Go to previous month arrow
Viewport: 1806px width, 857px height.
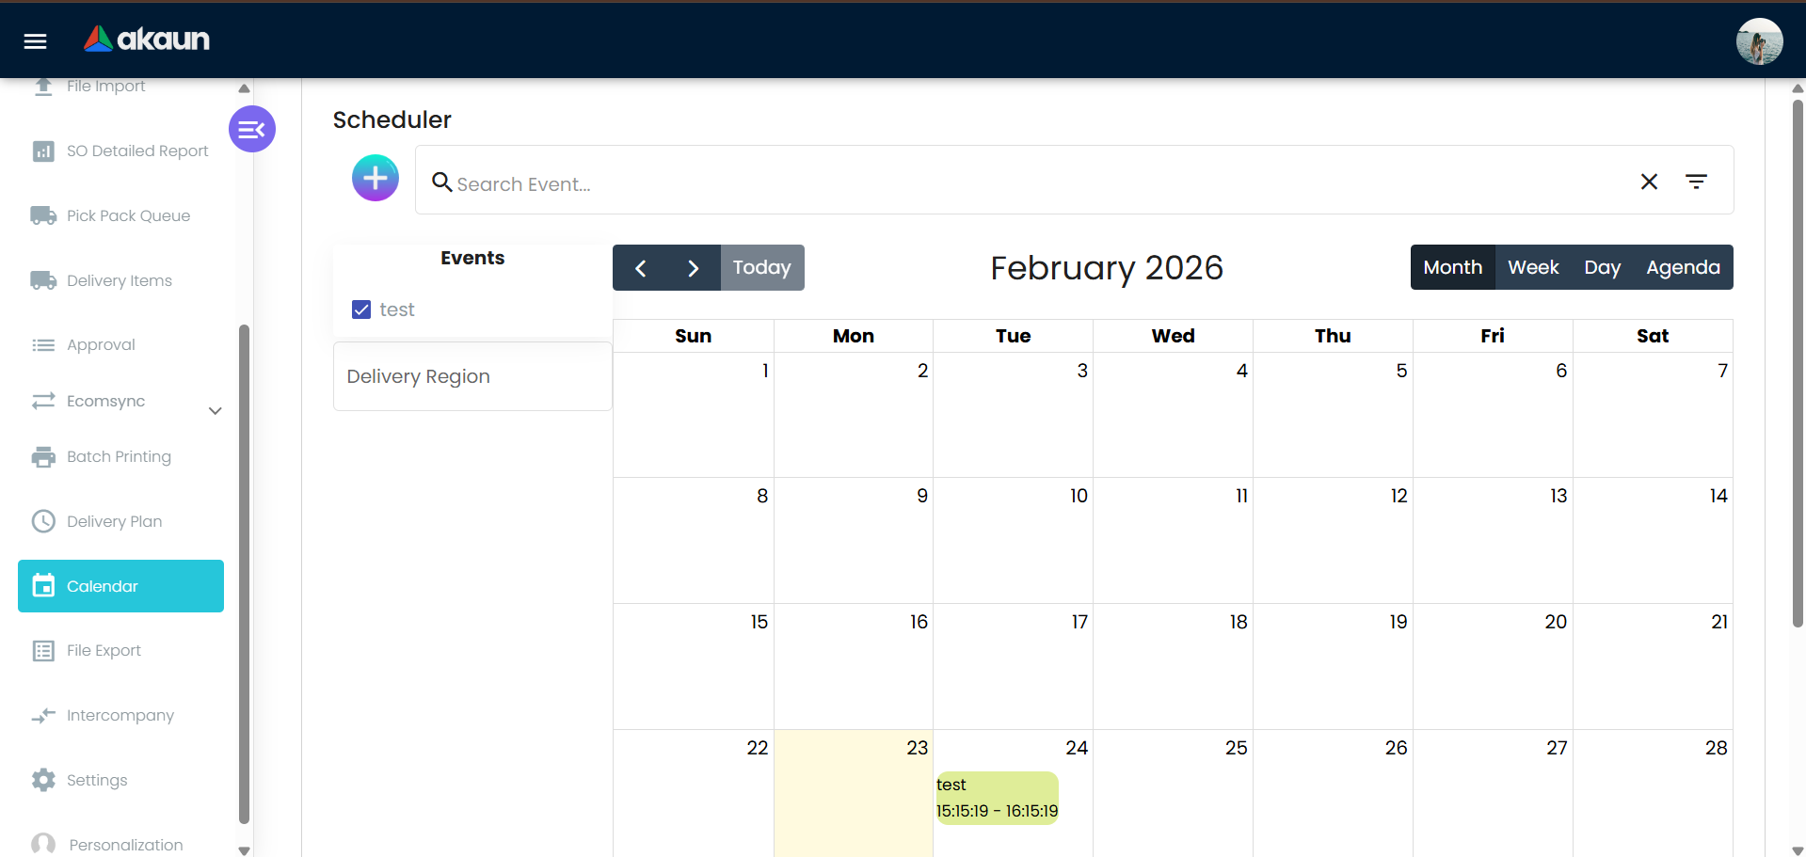(640, 268)
